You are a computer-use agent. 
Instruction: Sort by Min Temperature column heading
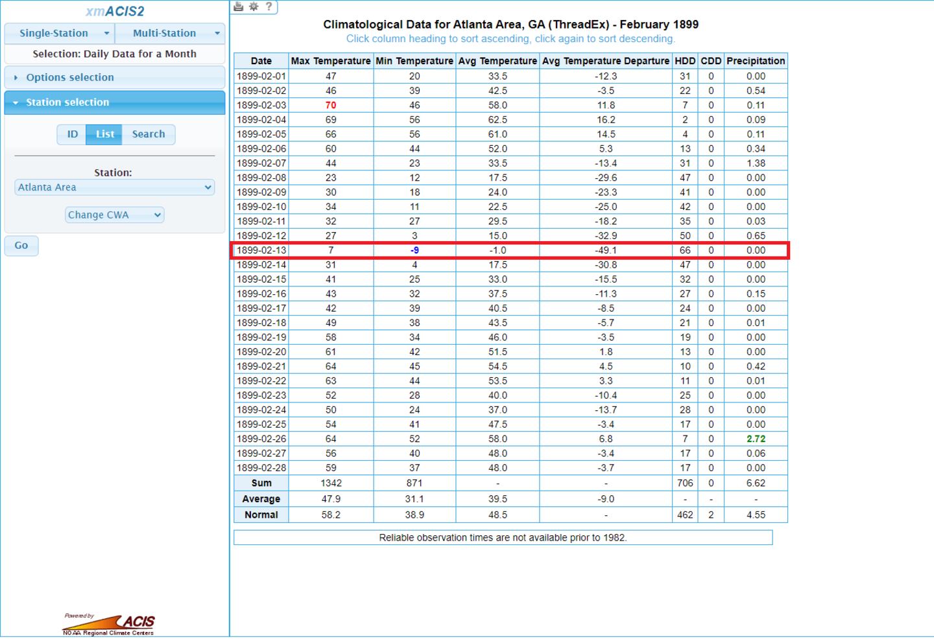click(x=414, y=61)
